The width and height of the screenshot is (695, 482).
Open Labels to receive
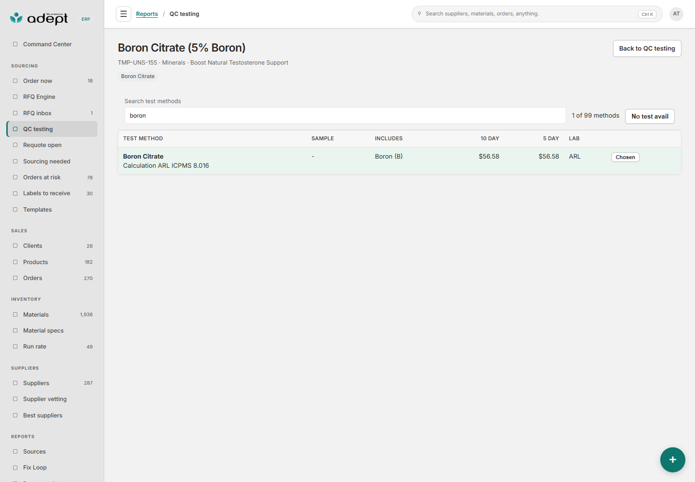point(52,193)
